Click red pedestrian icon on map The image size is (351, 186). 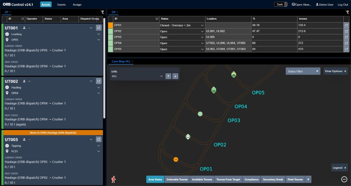pos(114,179)
